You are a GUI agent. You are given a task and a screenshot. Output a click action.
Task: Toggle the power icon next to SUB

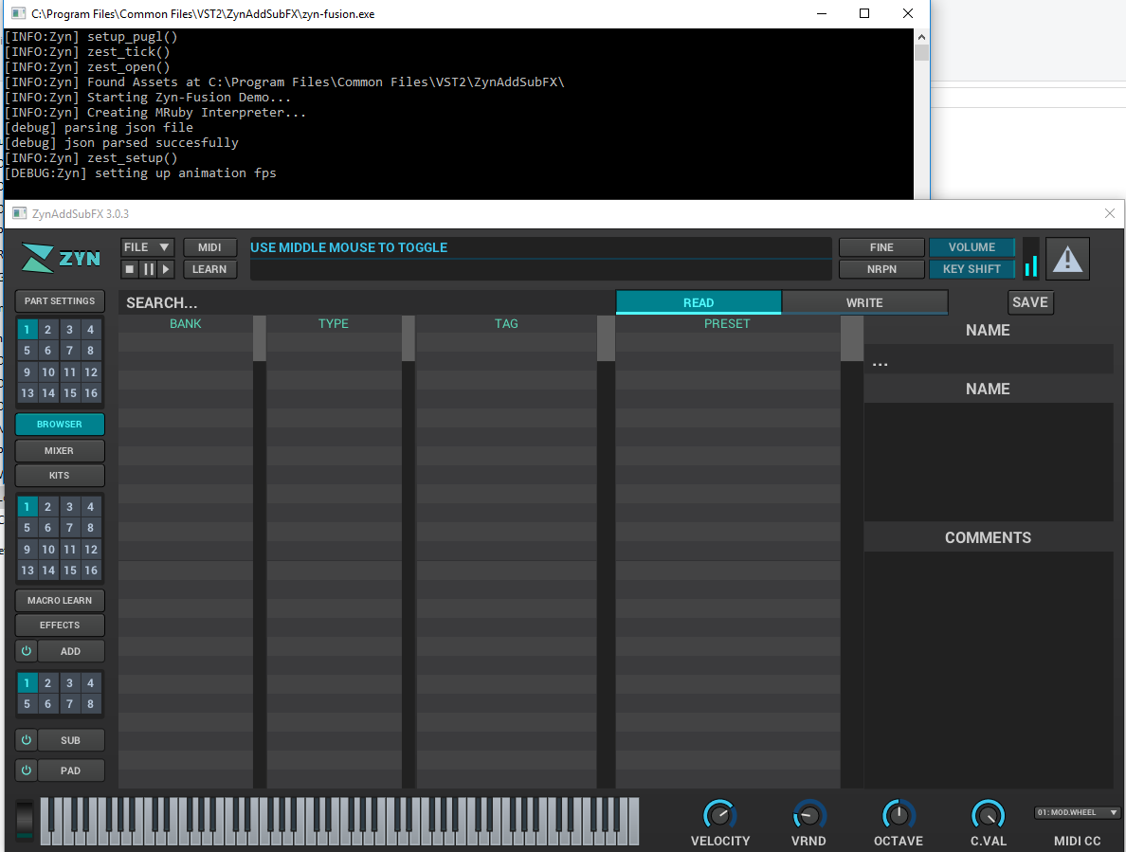click(x=27, y=740)
